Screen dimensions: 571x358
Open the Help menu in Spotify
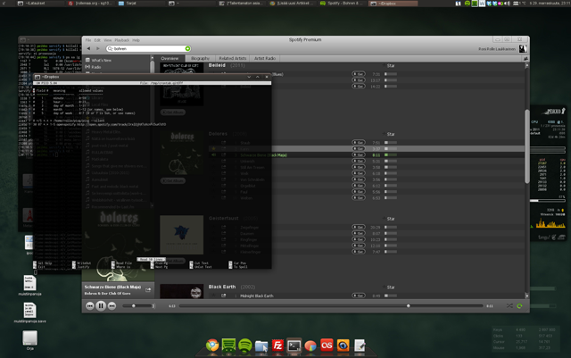136,40
